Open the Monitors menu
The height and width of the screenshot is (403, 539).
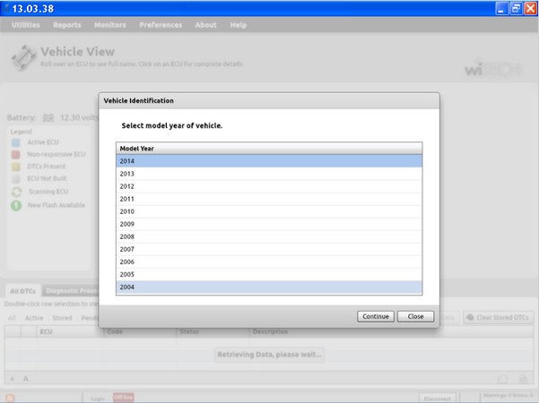tap(109, 25)
